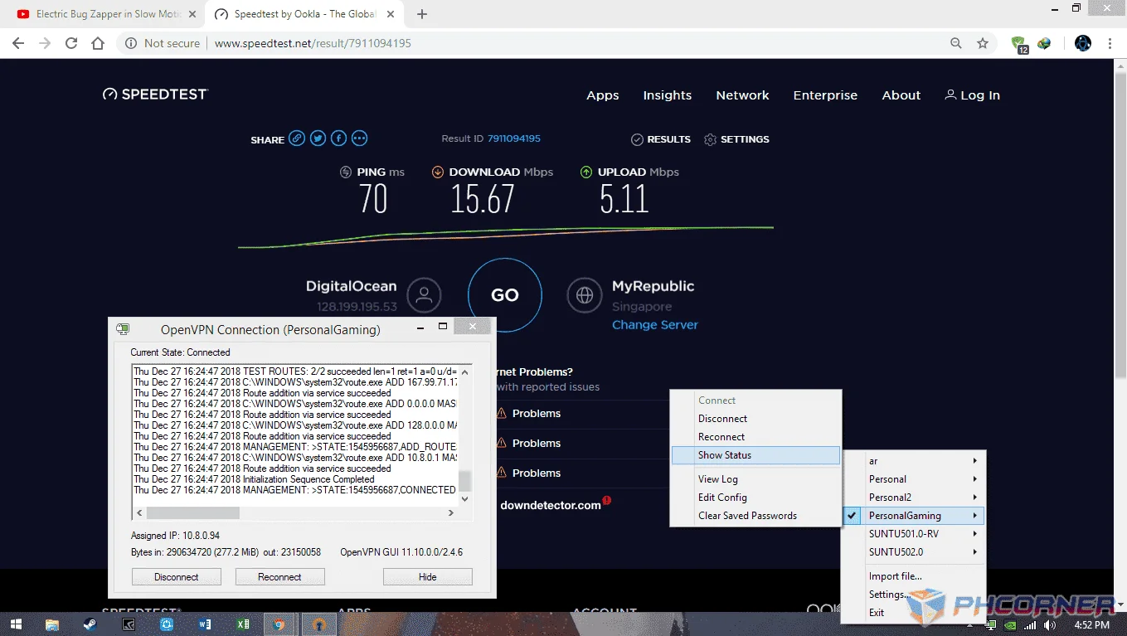1127x636 pixels.
Task: Bookmark page with star icon
Action: (983, 43)
